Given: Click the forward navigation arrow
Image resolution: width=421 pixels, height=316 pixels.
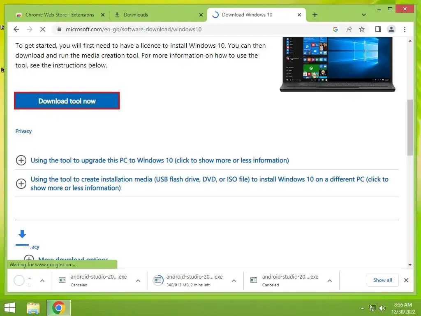Looking at the screenshot, I should [x=30, y=29].
